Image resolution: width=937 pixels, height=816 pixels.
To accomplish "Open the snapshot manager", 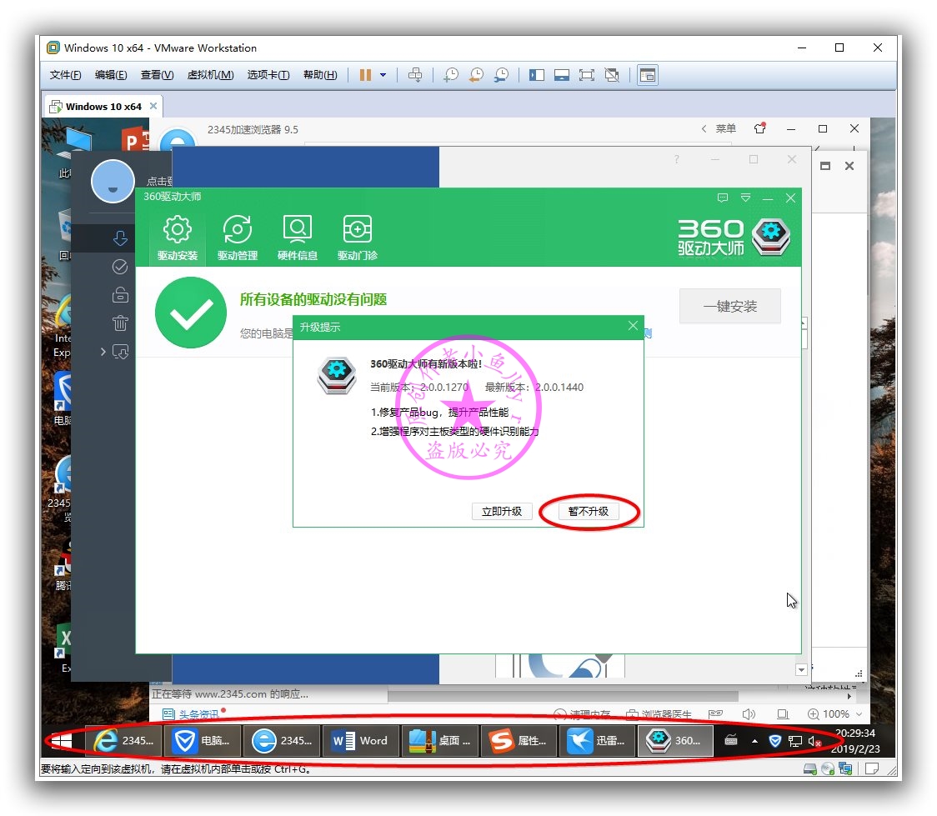I will [x=501, y=75].
